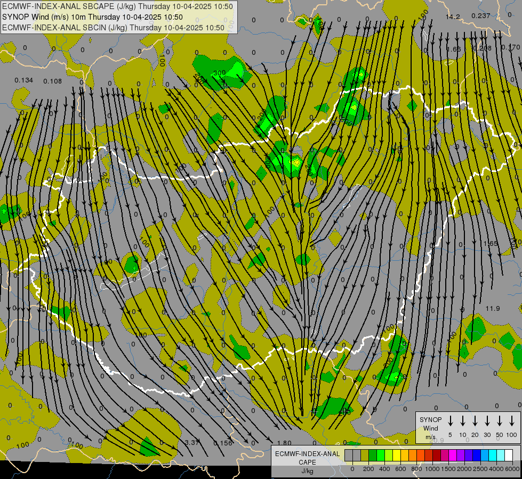Click the 2500 tick label on colorbar
The width and height of the screenshot is (522, 479).
click(480, 469)
